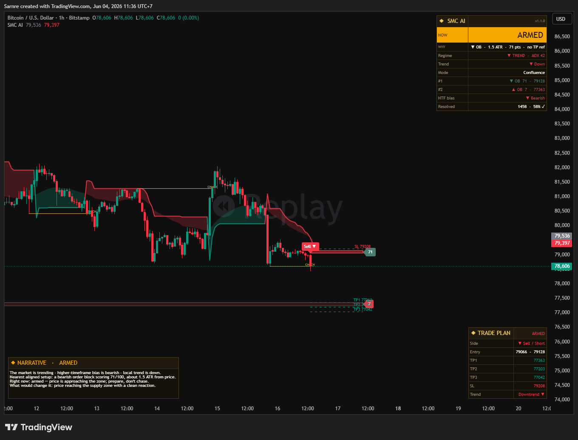Click the orange ARMED status in the NOW row
The height and width of the screenshot is (440, 578).
(530, 35)
